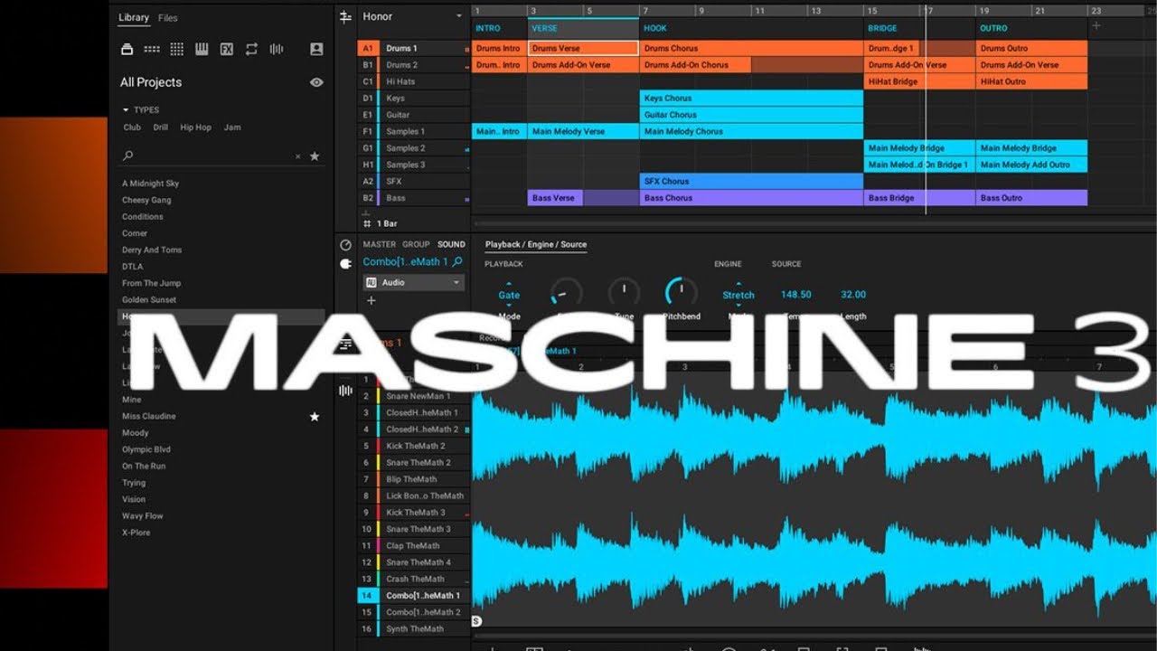
Task: Change the Stretch engine mode selector
Action: pyautogui.click(x=738, y=295)
